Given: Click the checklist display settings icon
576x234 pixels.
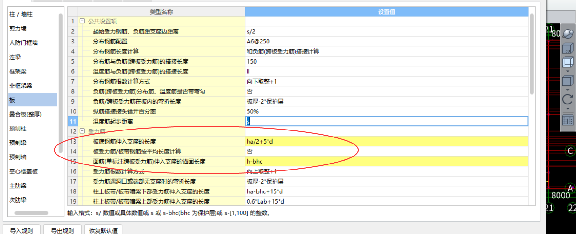Looking at the screenshot, I should click(x=568, y=120).
